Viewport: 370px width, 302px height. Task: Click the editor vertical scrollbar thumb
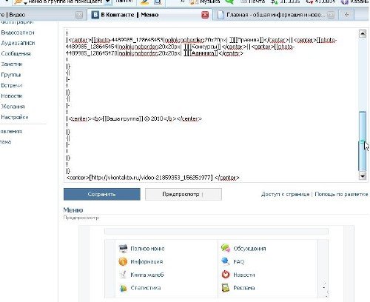point(363,141)
